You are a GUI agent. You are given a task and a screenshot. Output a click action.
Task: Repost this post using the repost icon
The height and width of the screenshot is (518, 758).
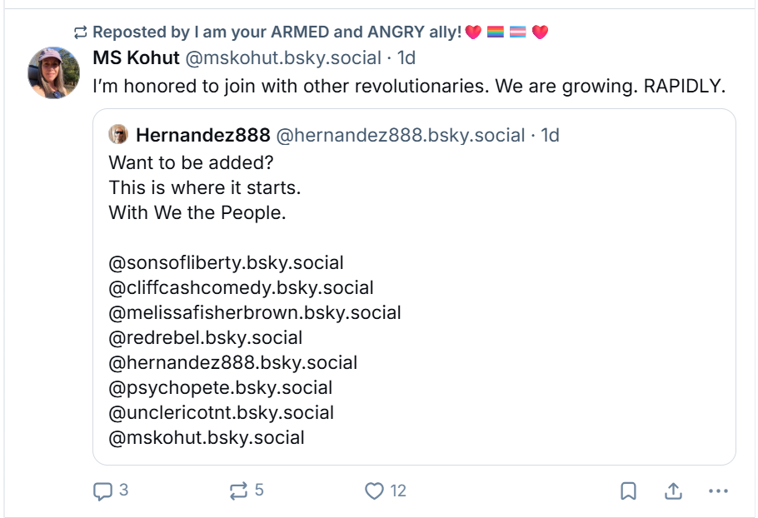tap(238, 491)
